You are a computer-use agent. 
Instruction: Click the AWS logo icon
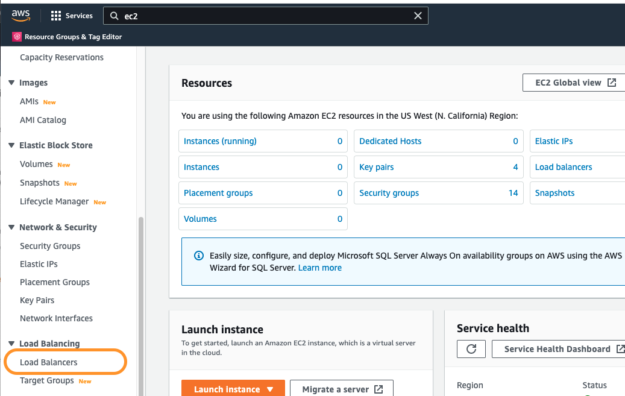pos(20,16)
